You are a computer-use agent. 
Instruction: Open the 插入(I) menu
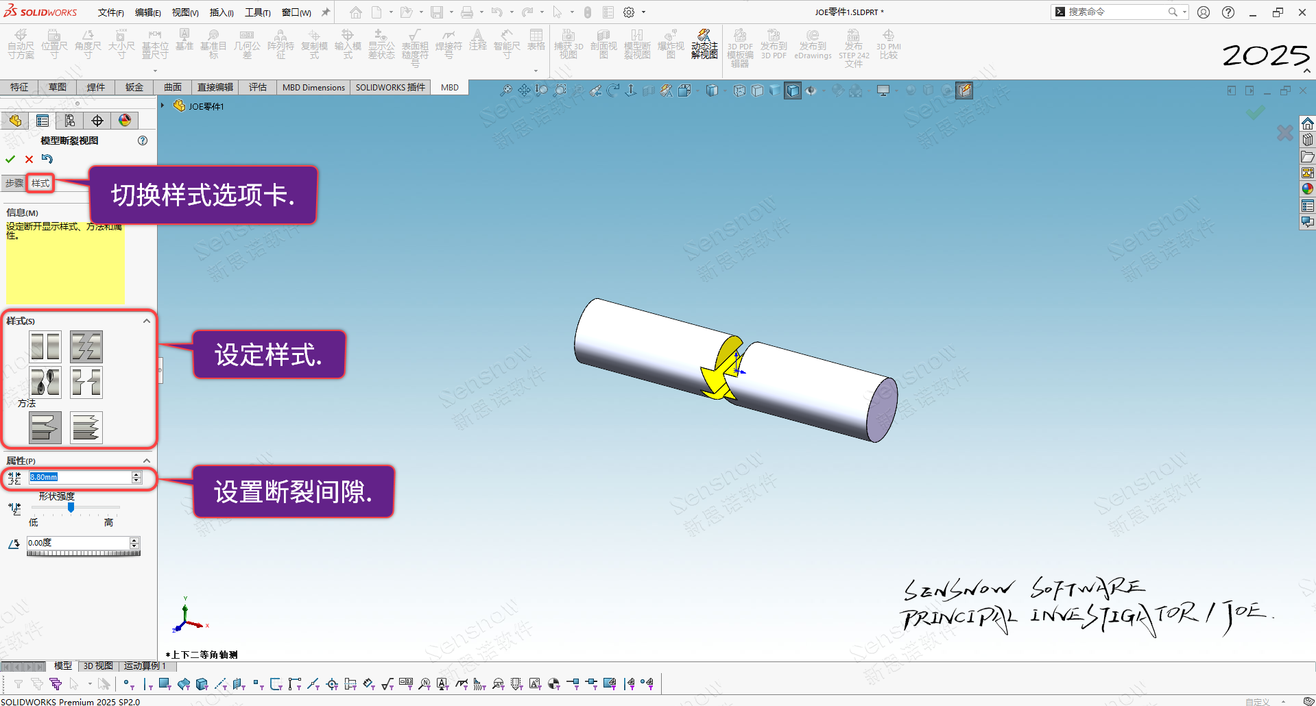[221, 12]
